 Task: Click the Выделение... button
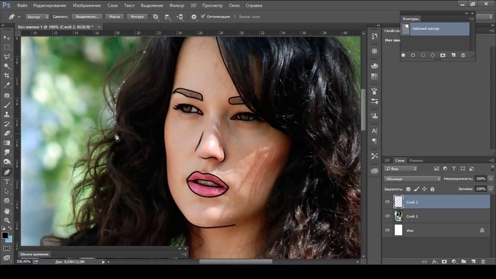click(x=87, y=17)
